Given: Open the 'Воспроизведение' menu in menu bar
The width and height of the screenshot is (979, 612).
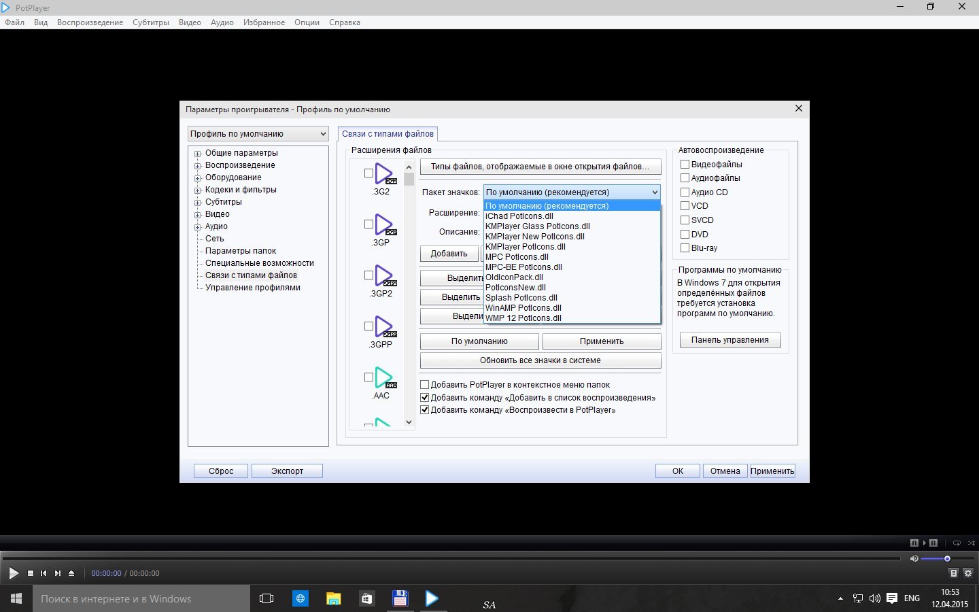Looking at the screenshot, I should [90, 22].
